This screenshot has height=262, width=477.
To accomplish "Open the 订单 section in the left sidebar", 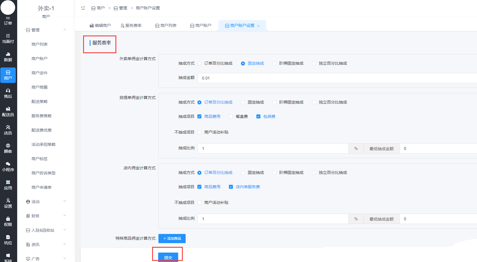I will pos(8,21).
